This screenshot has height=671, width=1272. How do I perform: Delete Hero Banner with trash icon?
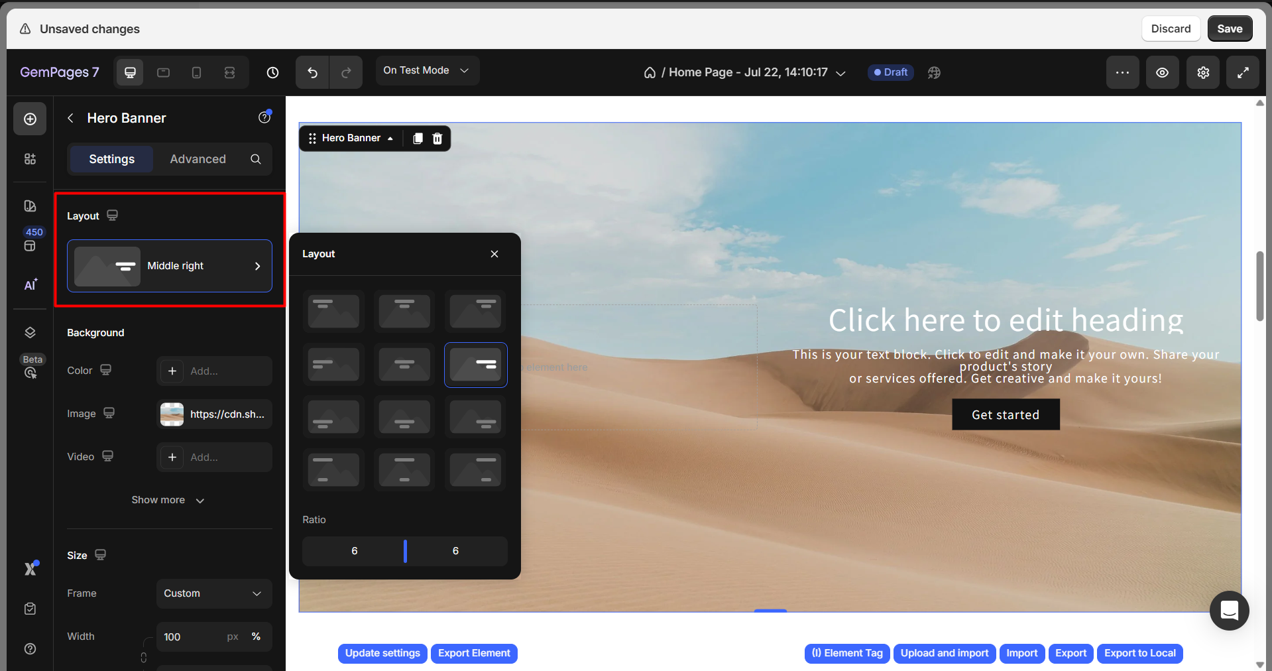(437, 139)
